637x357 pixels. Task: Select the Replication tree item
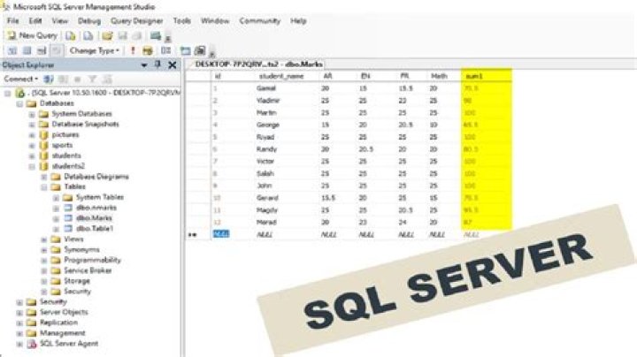[x=58, y=323]
